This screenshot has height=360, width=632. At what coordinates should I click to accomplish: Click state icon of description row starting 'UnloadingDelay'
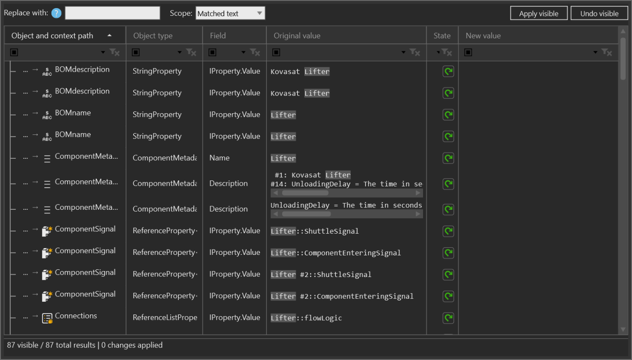click(x=448, y=209)
